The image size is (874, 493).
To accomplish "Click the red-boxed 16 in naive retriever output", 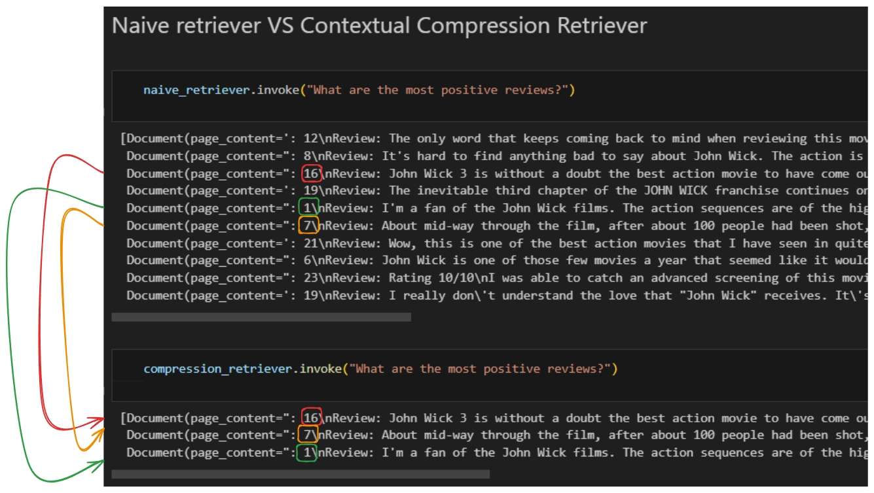I will click(x=311, y=173).
